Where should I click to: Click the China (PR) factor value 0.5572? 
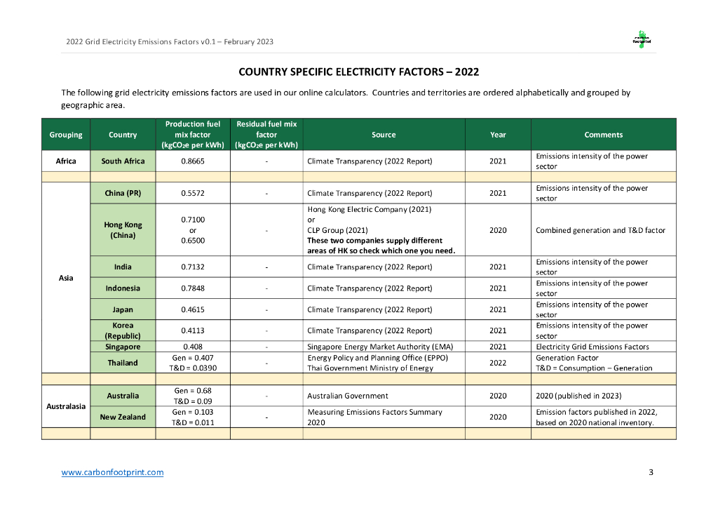(x=193, y=193)
